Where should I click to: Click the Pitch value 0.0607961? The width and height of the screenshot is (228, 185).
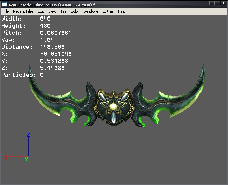pos(56,33)
